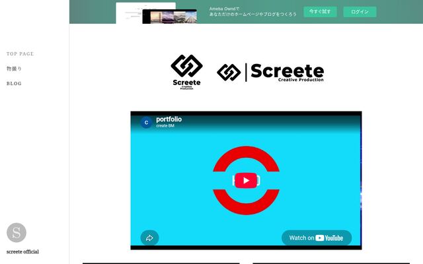Click the 今すぐ試す button
The width and height of the screenshot is (423, 264).
[320, 12]
